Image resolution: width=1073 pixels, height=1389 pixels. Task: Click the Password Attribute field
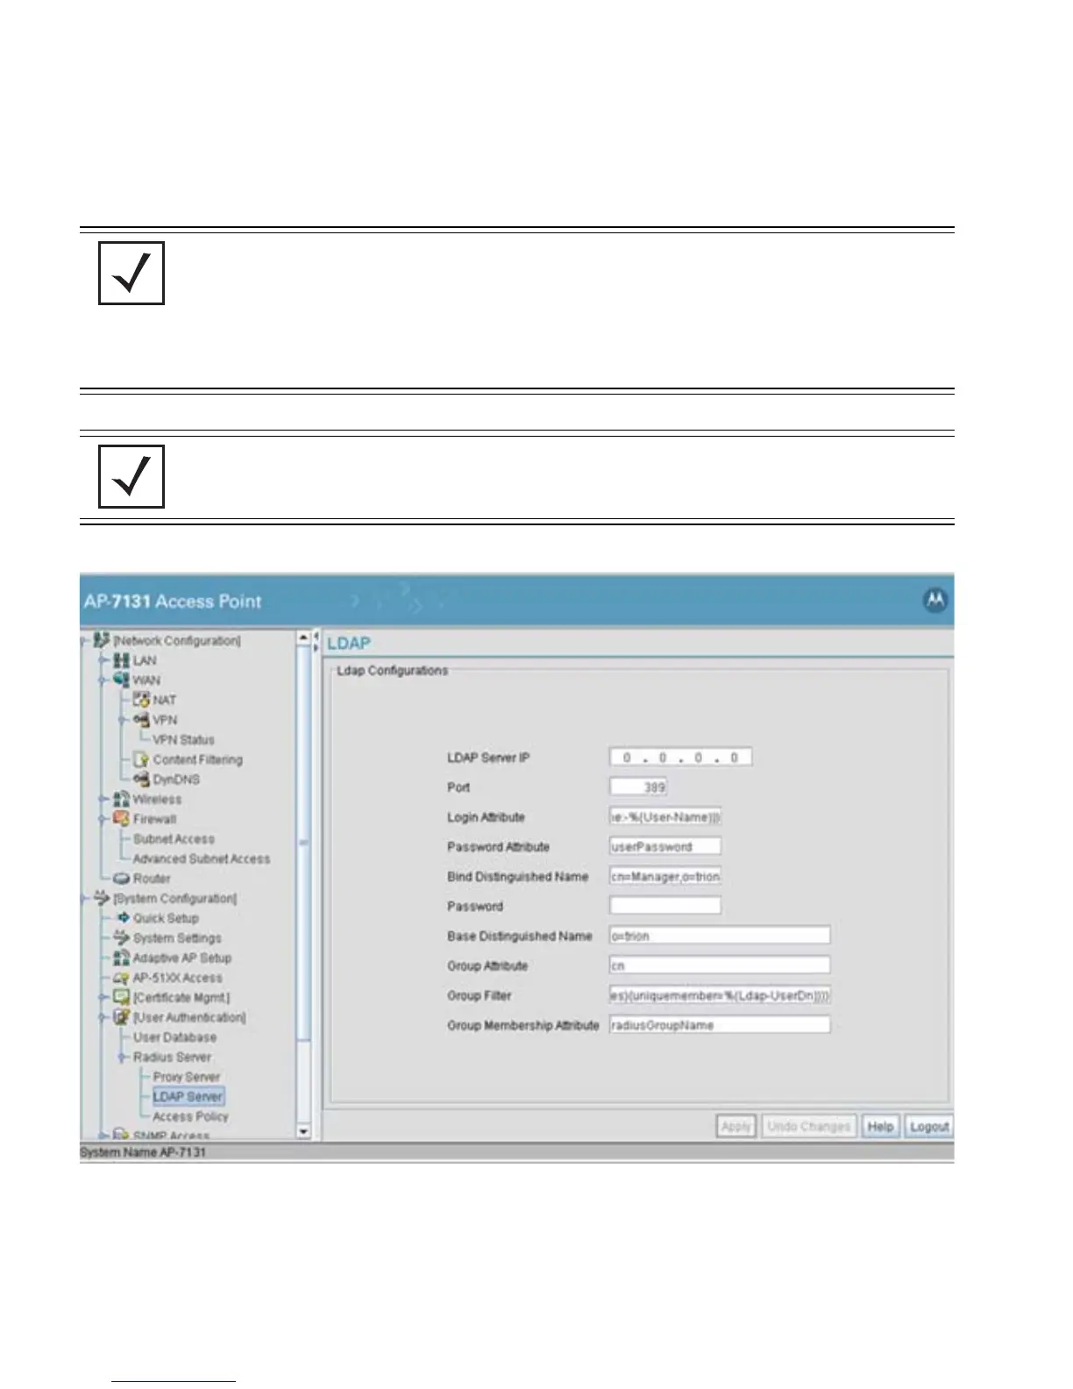(x=666, y=847)
